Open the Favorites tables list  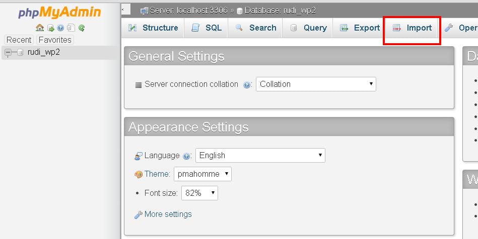(x=55, y=40)
